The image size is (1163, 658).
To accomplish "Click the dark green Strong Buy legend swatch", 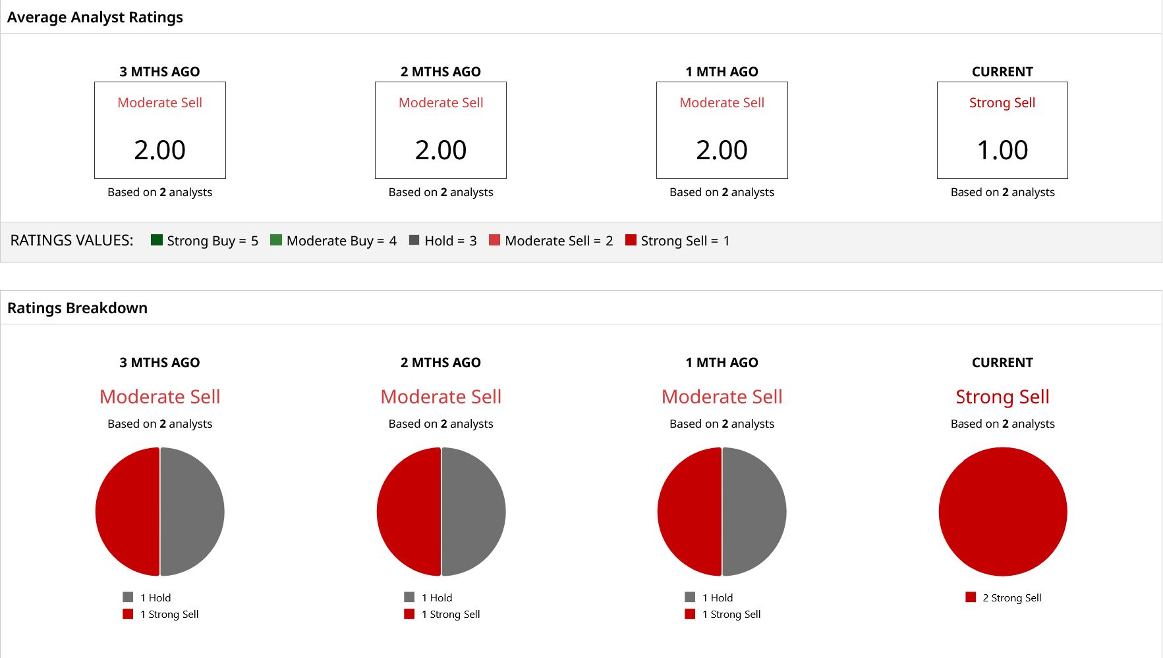I will tap(156, 240).
